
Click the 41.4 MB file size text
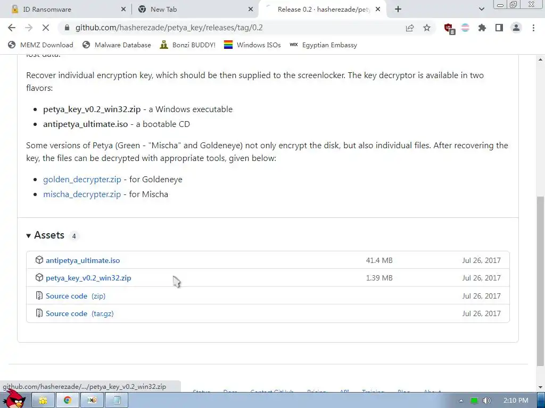pos(379,260)
